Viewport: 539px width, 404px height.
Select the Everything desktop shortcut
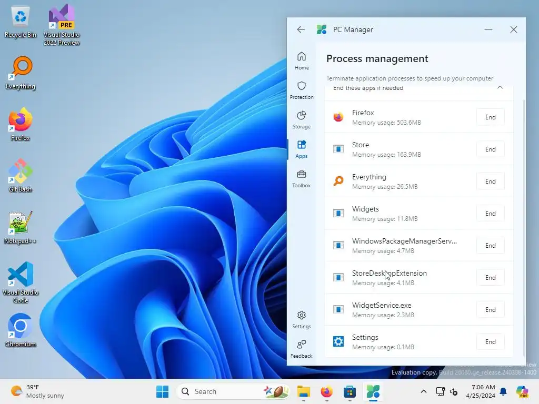tap(21, 73)
